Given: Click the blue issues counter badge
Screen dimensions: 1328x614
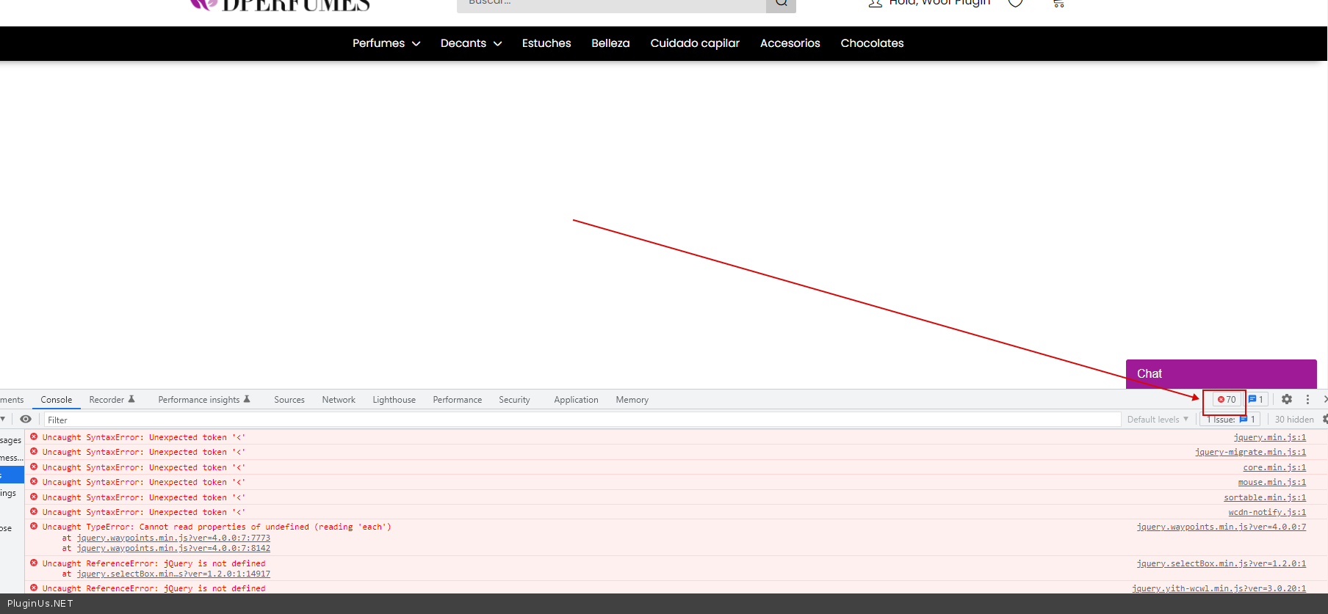Looking at the screenshot, I should point(1256,400).
